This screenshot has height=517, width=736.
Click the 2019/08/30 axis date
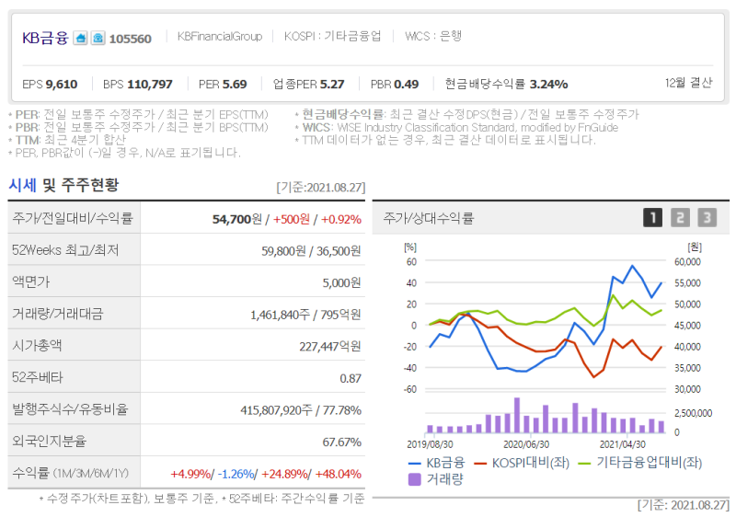tap(430, 443)
